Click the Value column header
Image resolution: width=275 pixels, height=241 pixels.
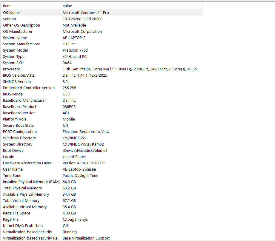132,6
